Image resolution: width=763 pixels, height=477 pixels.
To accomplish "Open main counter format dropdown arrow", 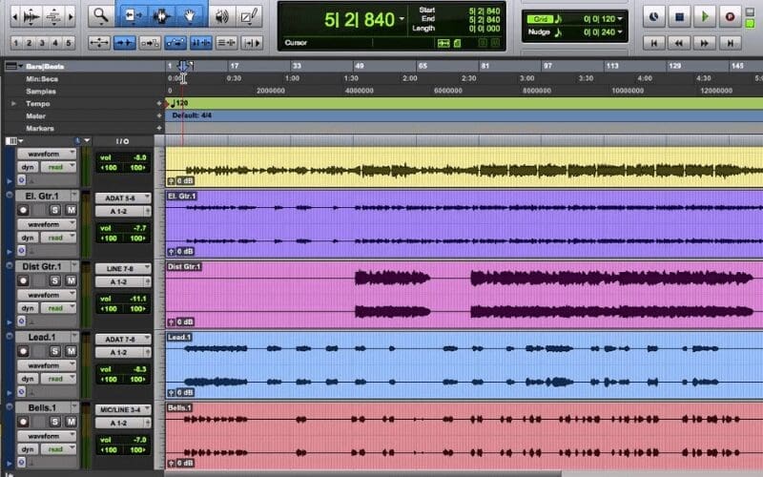I will [402, 19].
